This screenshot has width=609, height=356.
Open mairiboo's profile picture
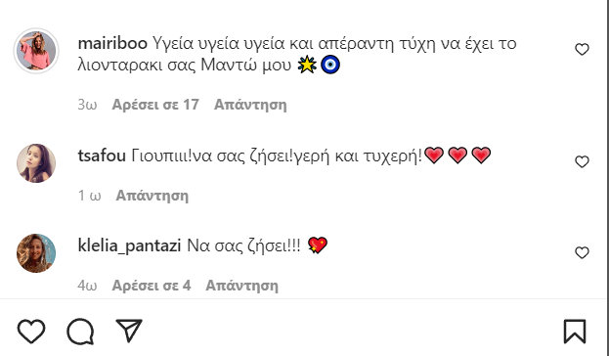(x=36, y=51)
